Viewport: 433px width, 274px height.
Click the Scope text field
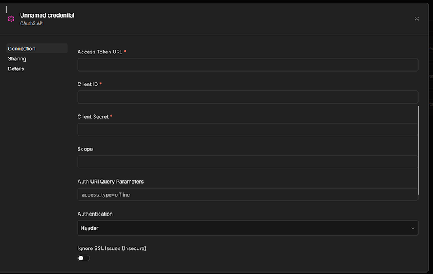pos(247,162)
